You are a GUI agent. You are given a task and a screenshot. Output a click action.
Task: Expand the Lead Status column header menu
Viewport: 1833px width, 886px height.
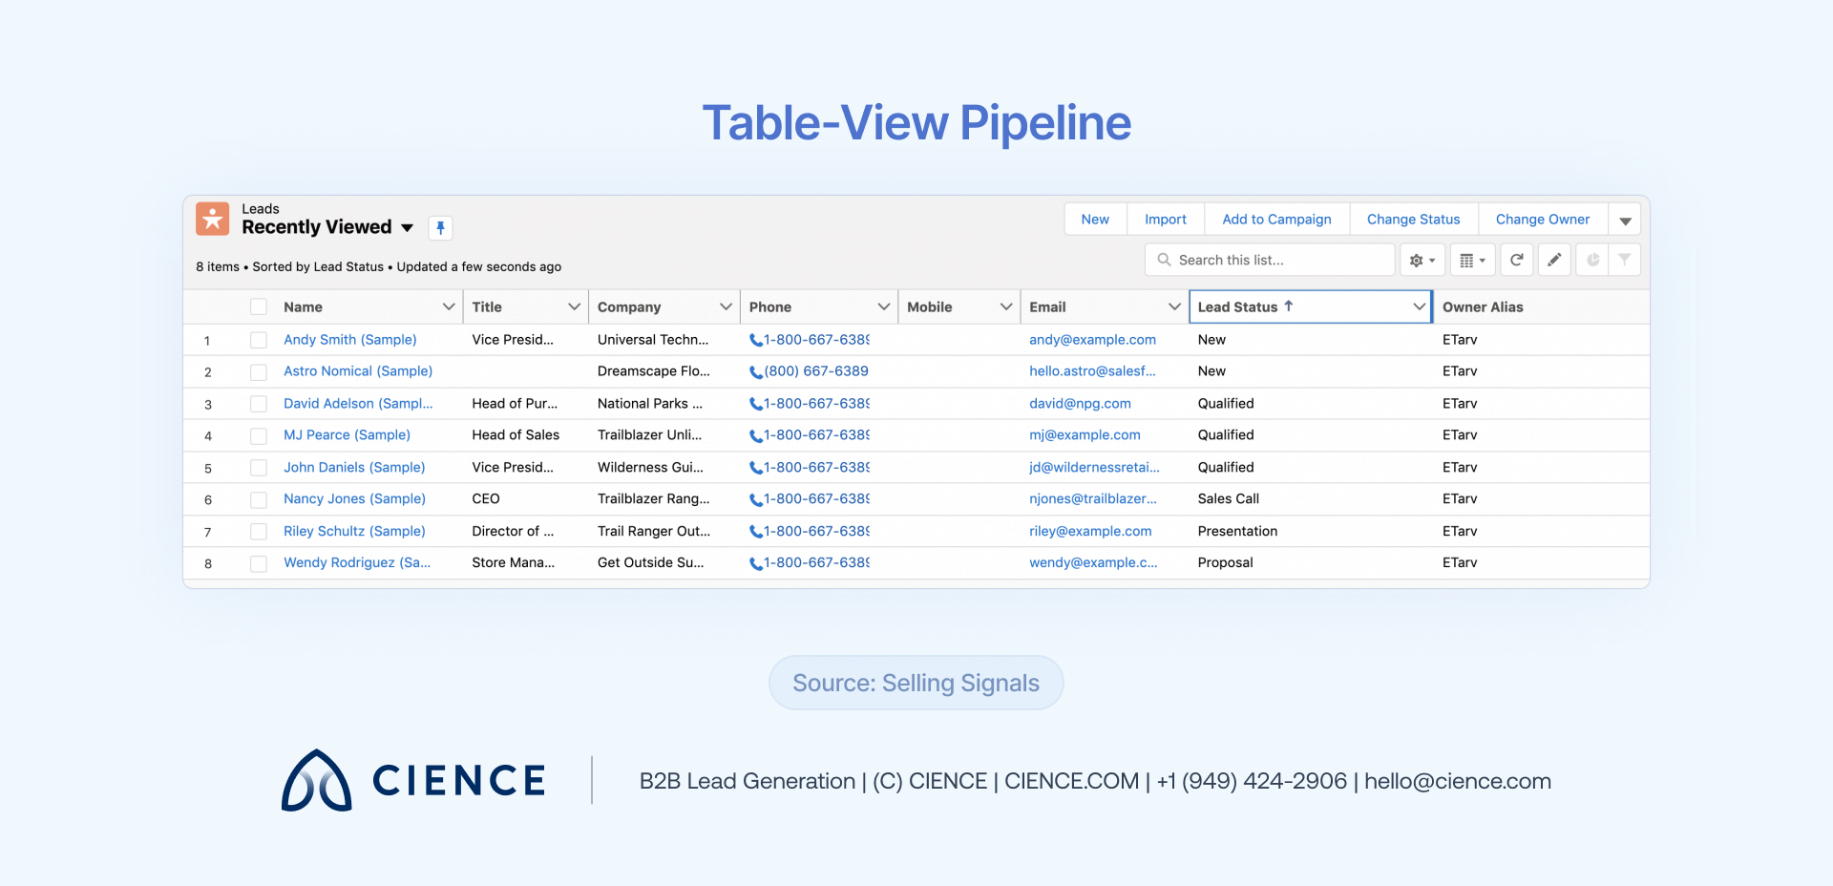(1420, 306)
